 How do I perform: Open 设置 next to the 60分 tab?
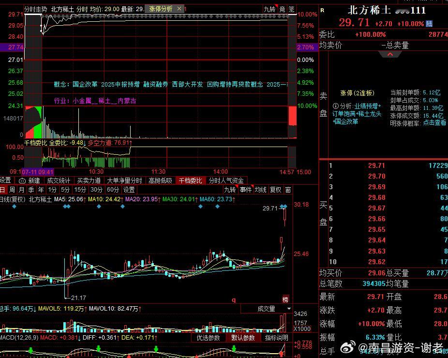(x=129, y=190)
